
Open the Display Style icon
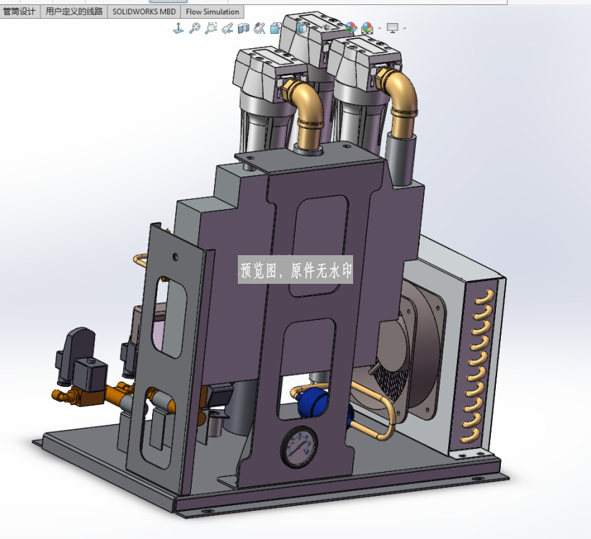[x=301, y=28]
